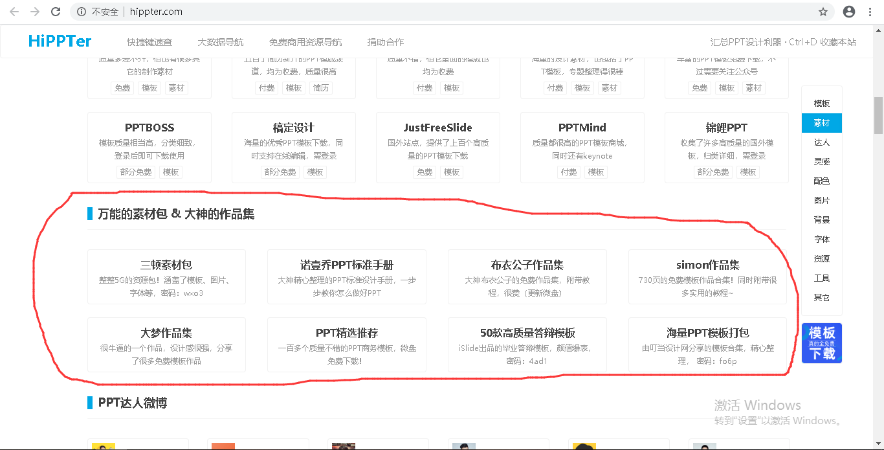Go back with browser back arrow
The image size is (884, 450).
[14, 12]
